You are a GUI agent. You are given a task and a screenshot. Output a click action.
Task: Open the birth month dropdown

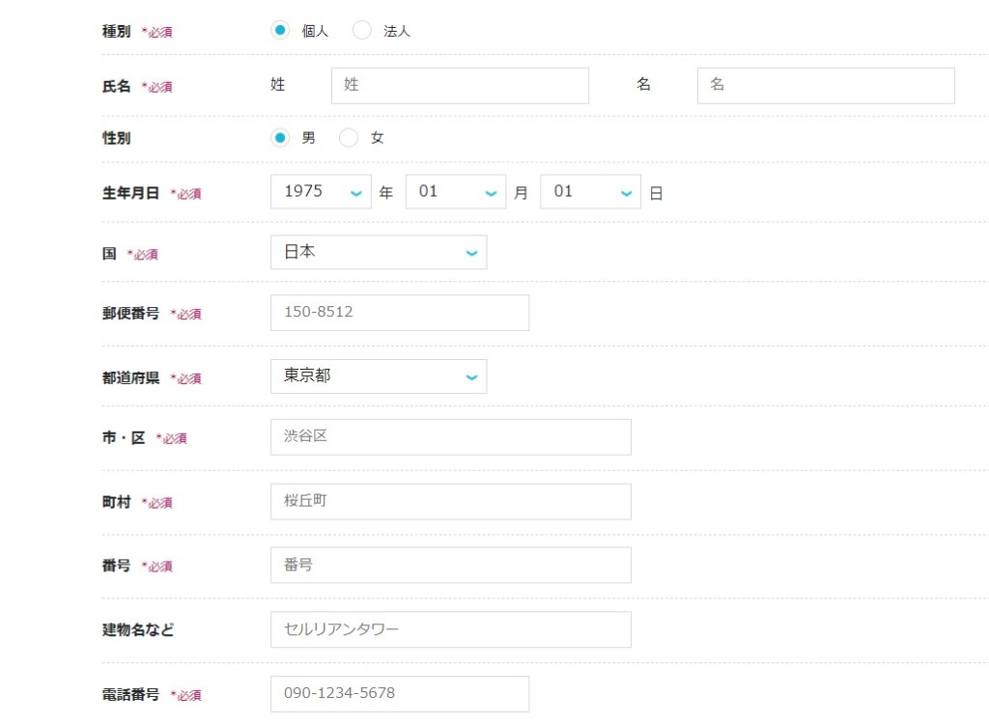point(456,192)
